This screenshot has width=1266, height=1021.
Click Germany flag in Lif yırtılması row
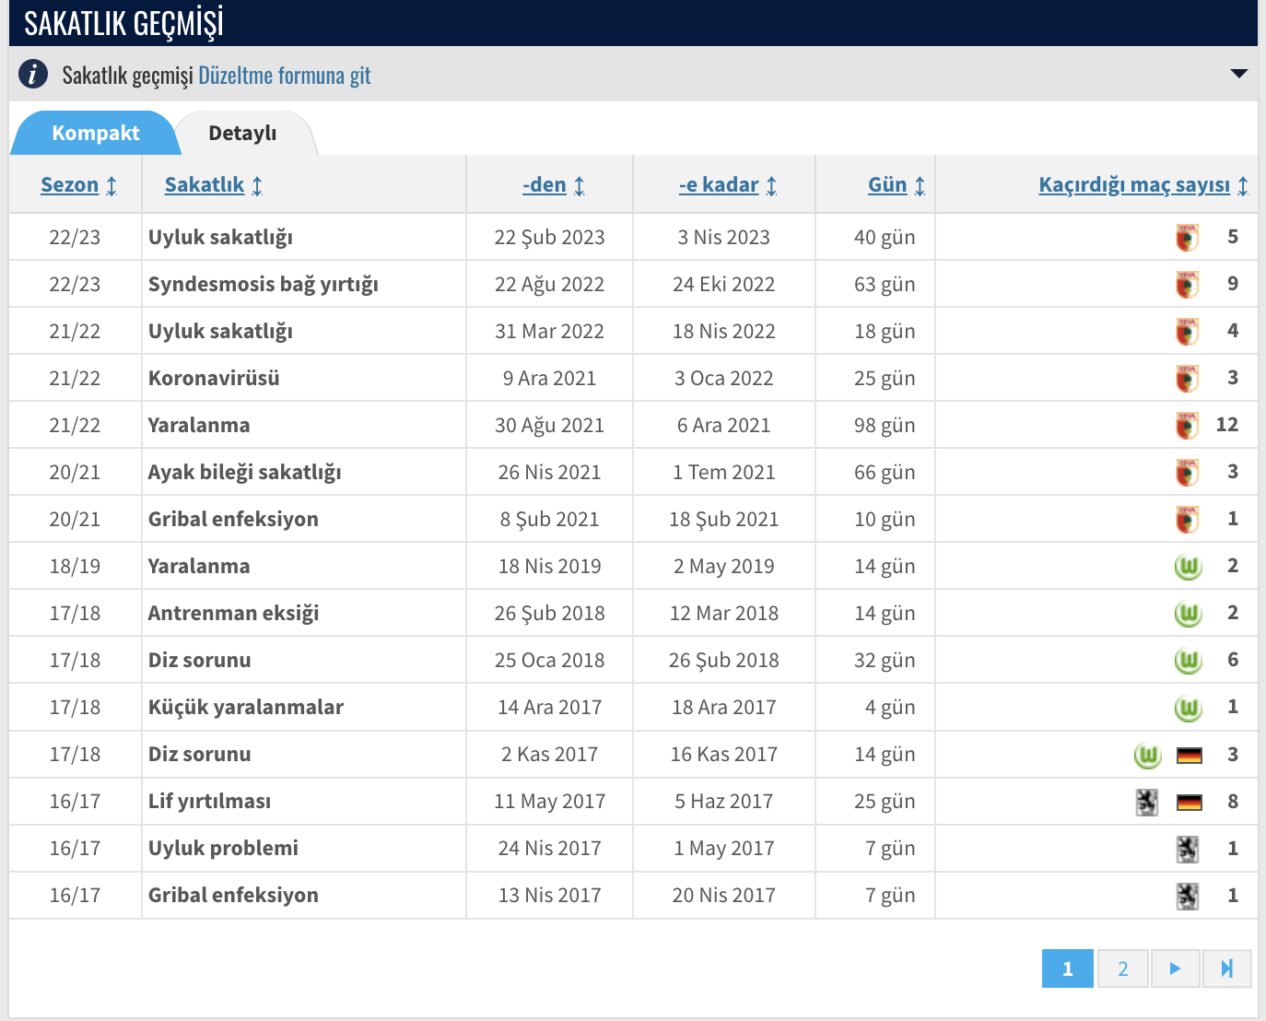(x=1190, y=803)
